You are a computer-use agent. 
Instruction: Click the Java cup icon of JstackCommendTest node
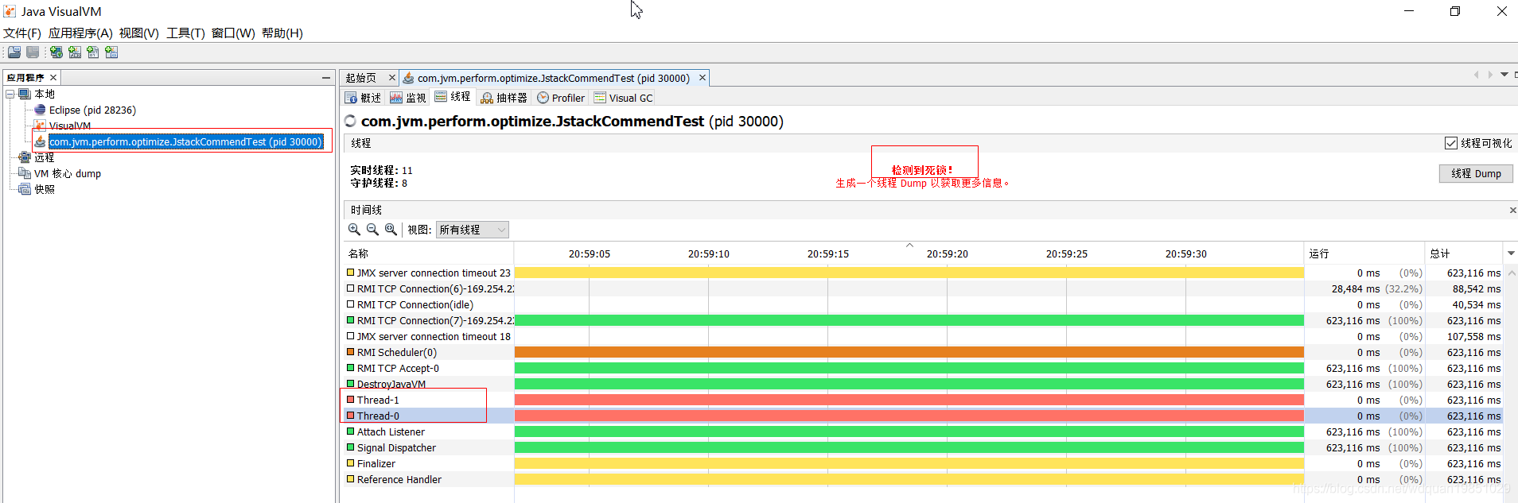(x=40, y=141)
